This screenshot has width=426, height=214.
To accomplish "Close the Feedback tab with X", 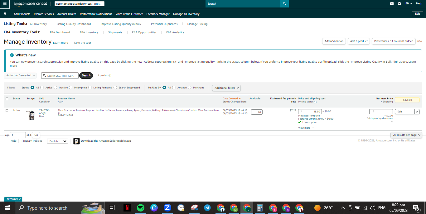I will coord(20,199).
